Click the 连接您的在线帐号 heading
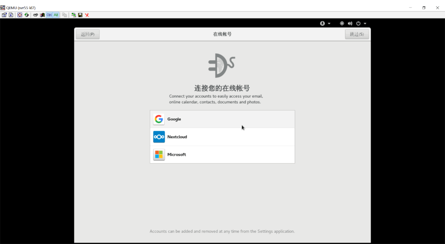 [222, 88]
